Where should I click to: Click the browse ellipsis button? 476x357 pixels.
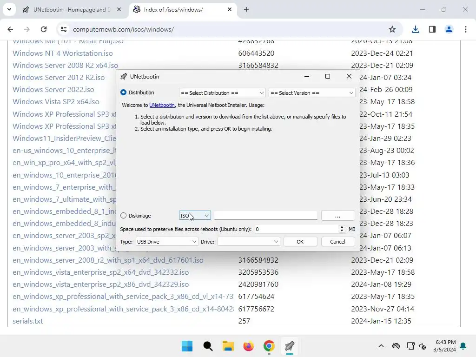[338, 216]
